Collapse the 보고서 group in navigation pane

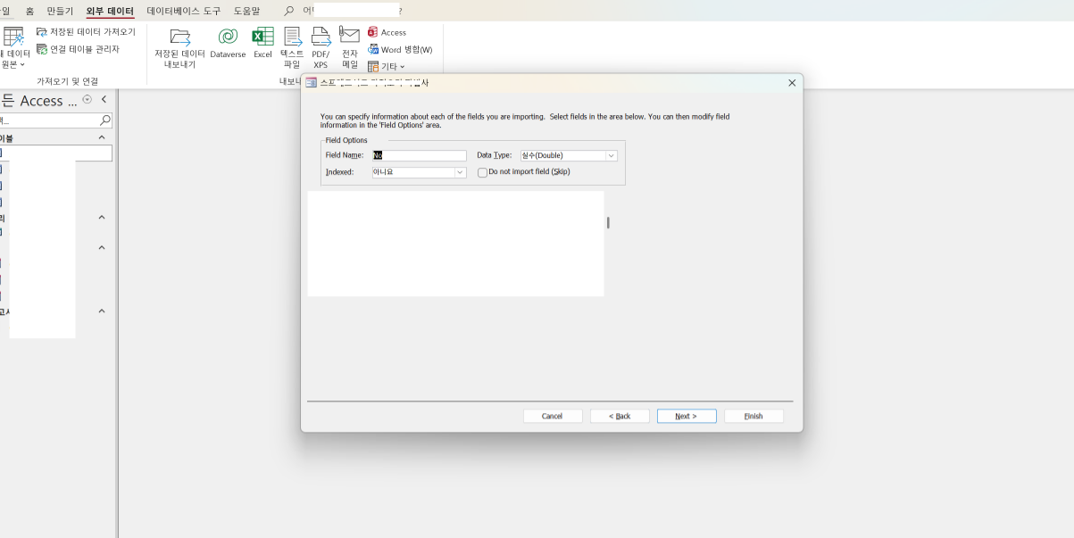coord(102,311)
